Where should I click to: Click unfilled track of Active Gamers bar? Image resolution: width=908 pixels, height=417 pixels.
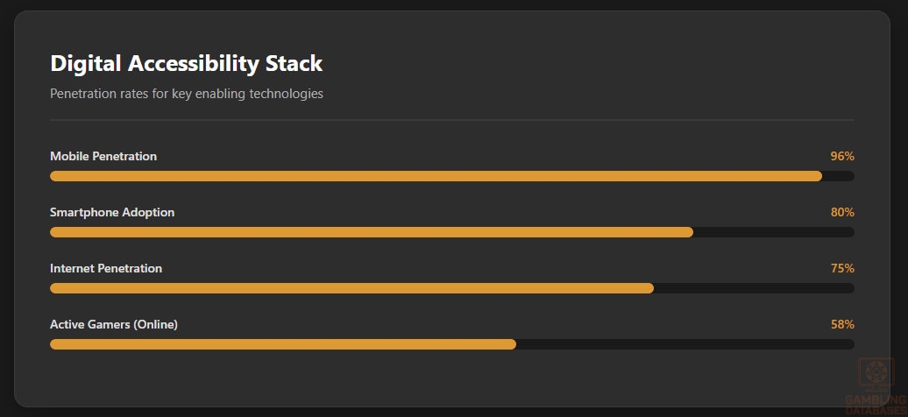coord(685,344)
